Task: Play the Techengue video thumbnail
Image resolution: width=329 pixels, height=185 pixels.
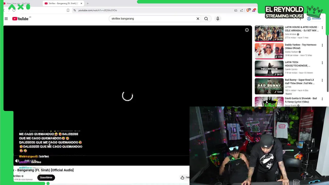Action: coord(269,69)
